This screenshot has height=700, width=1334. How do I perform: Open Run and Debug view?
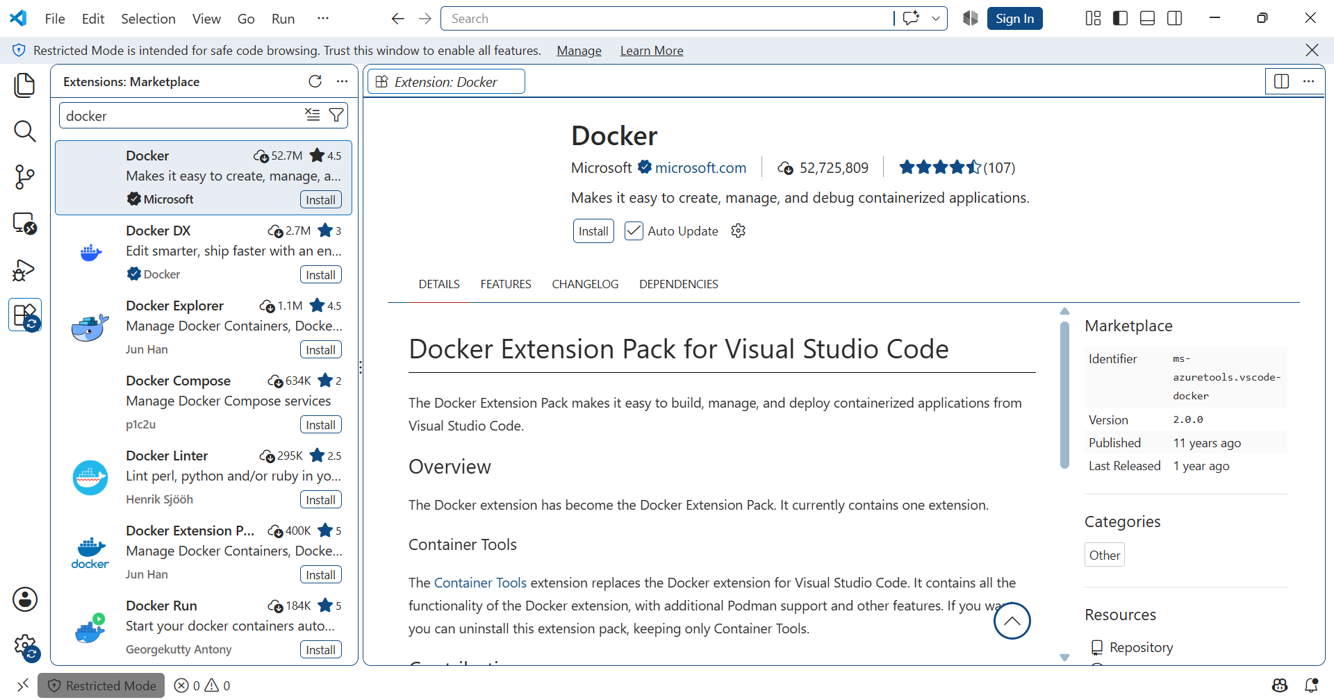point(25,269)
